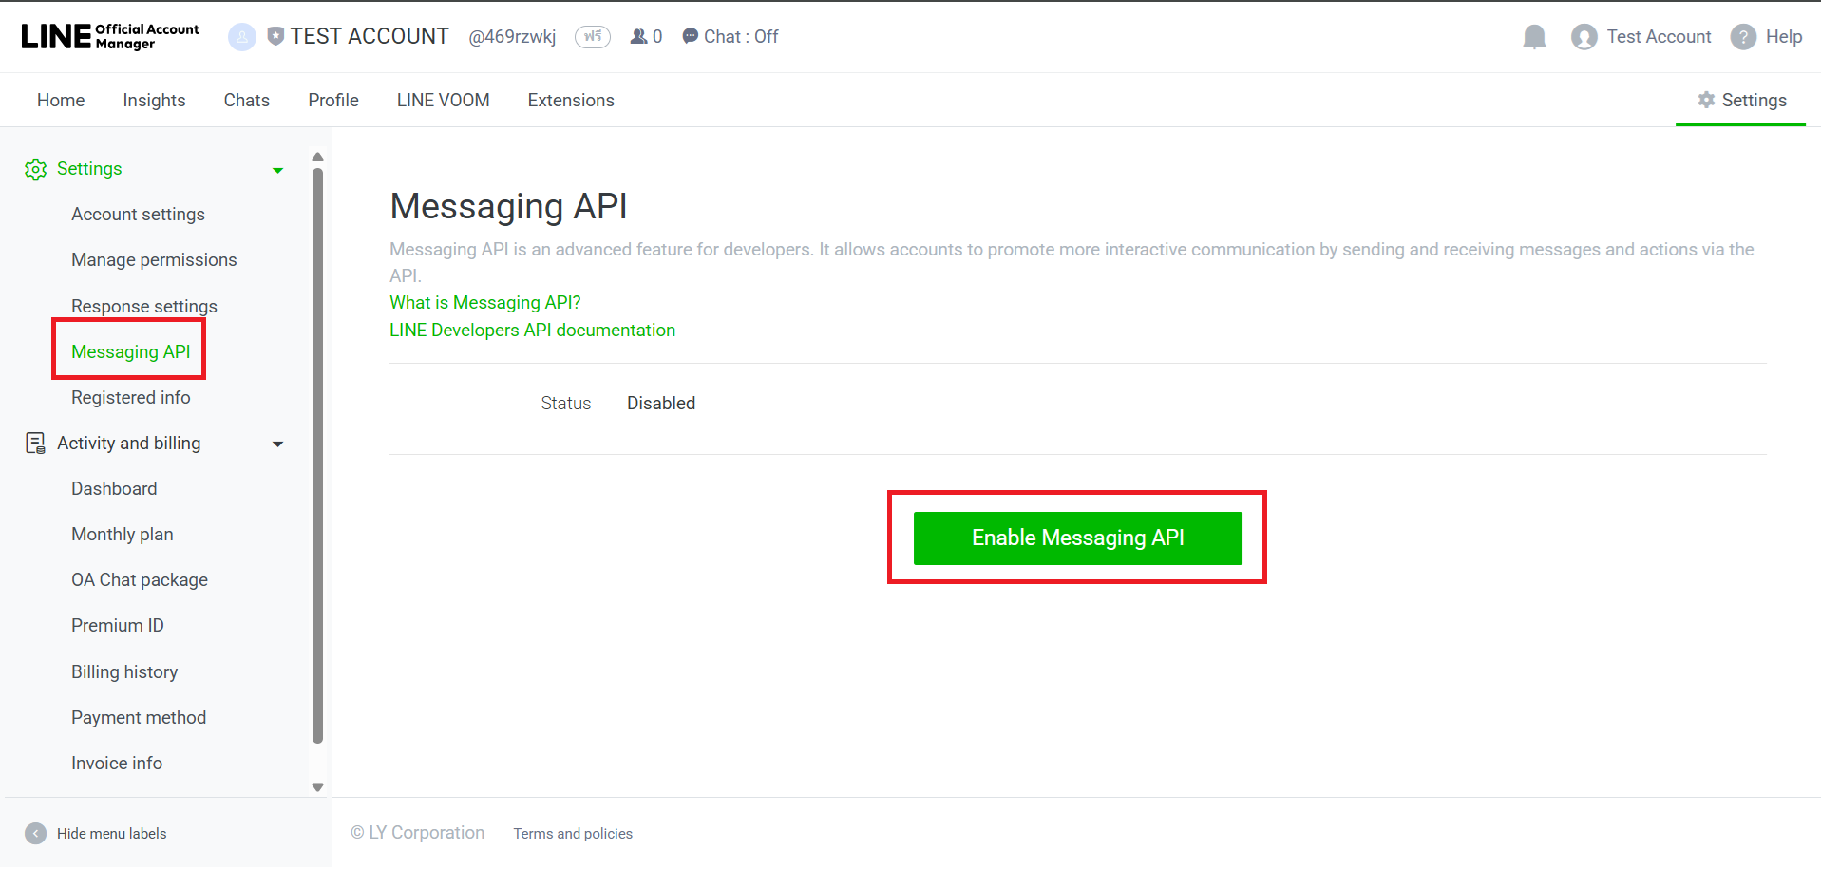Click the @469rzwkj account ID
Image resolution: width=1821 pixels, height=869 pixels.
point(512,37)
